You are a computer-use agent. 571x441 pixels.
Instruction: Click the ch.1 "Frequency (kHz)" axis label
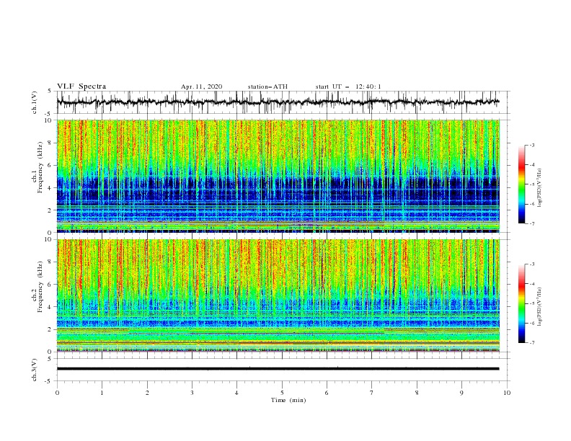(40, 168)
